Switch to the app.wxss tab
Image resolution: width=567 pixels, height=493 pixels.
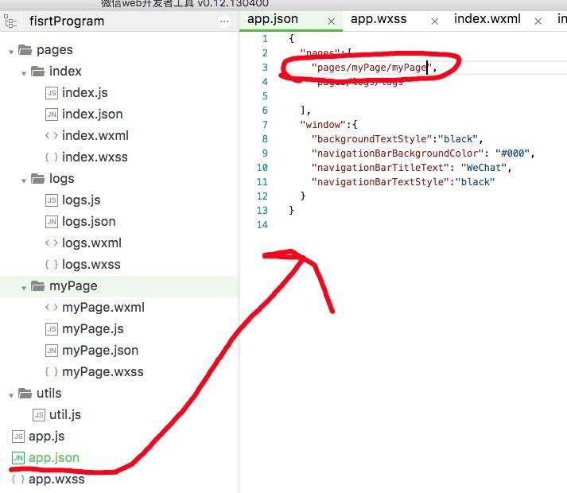(379, 19)
